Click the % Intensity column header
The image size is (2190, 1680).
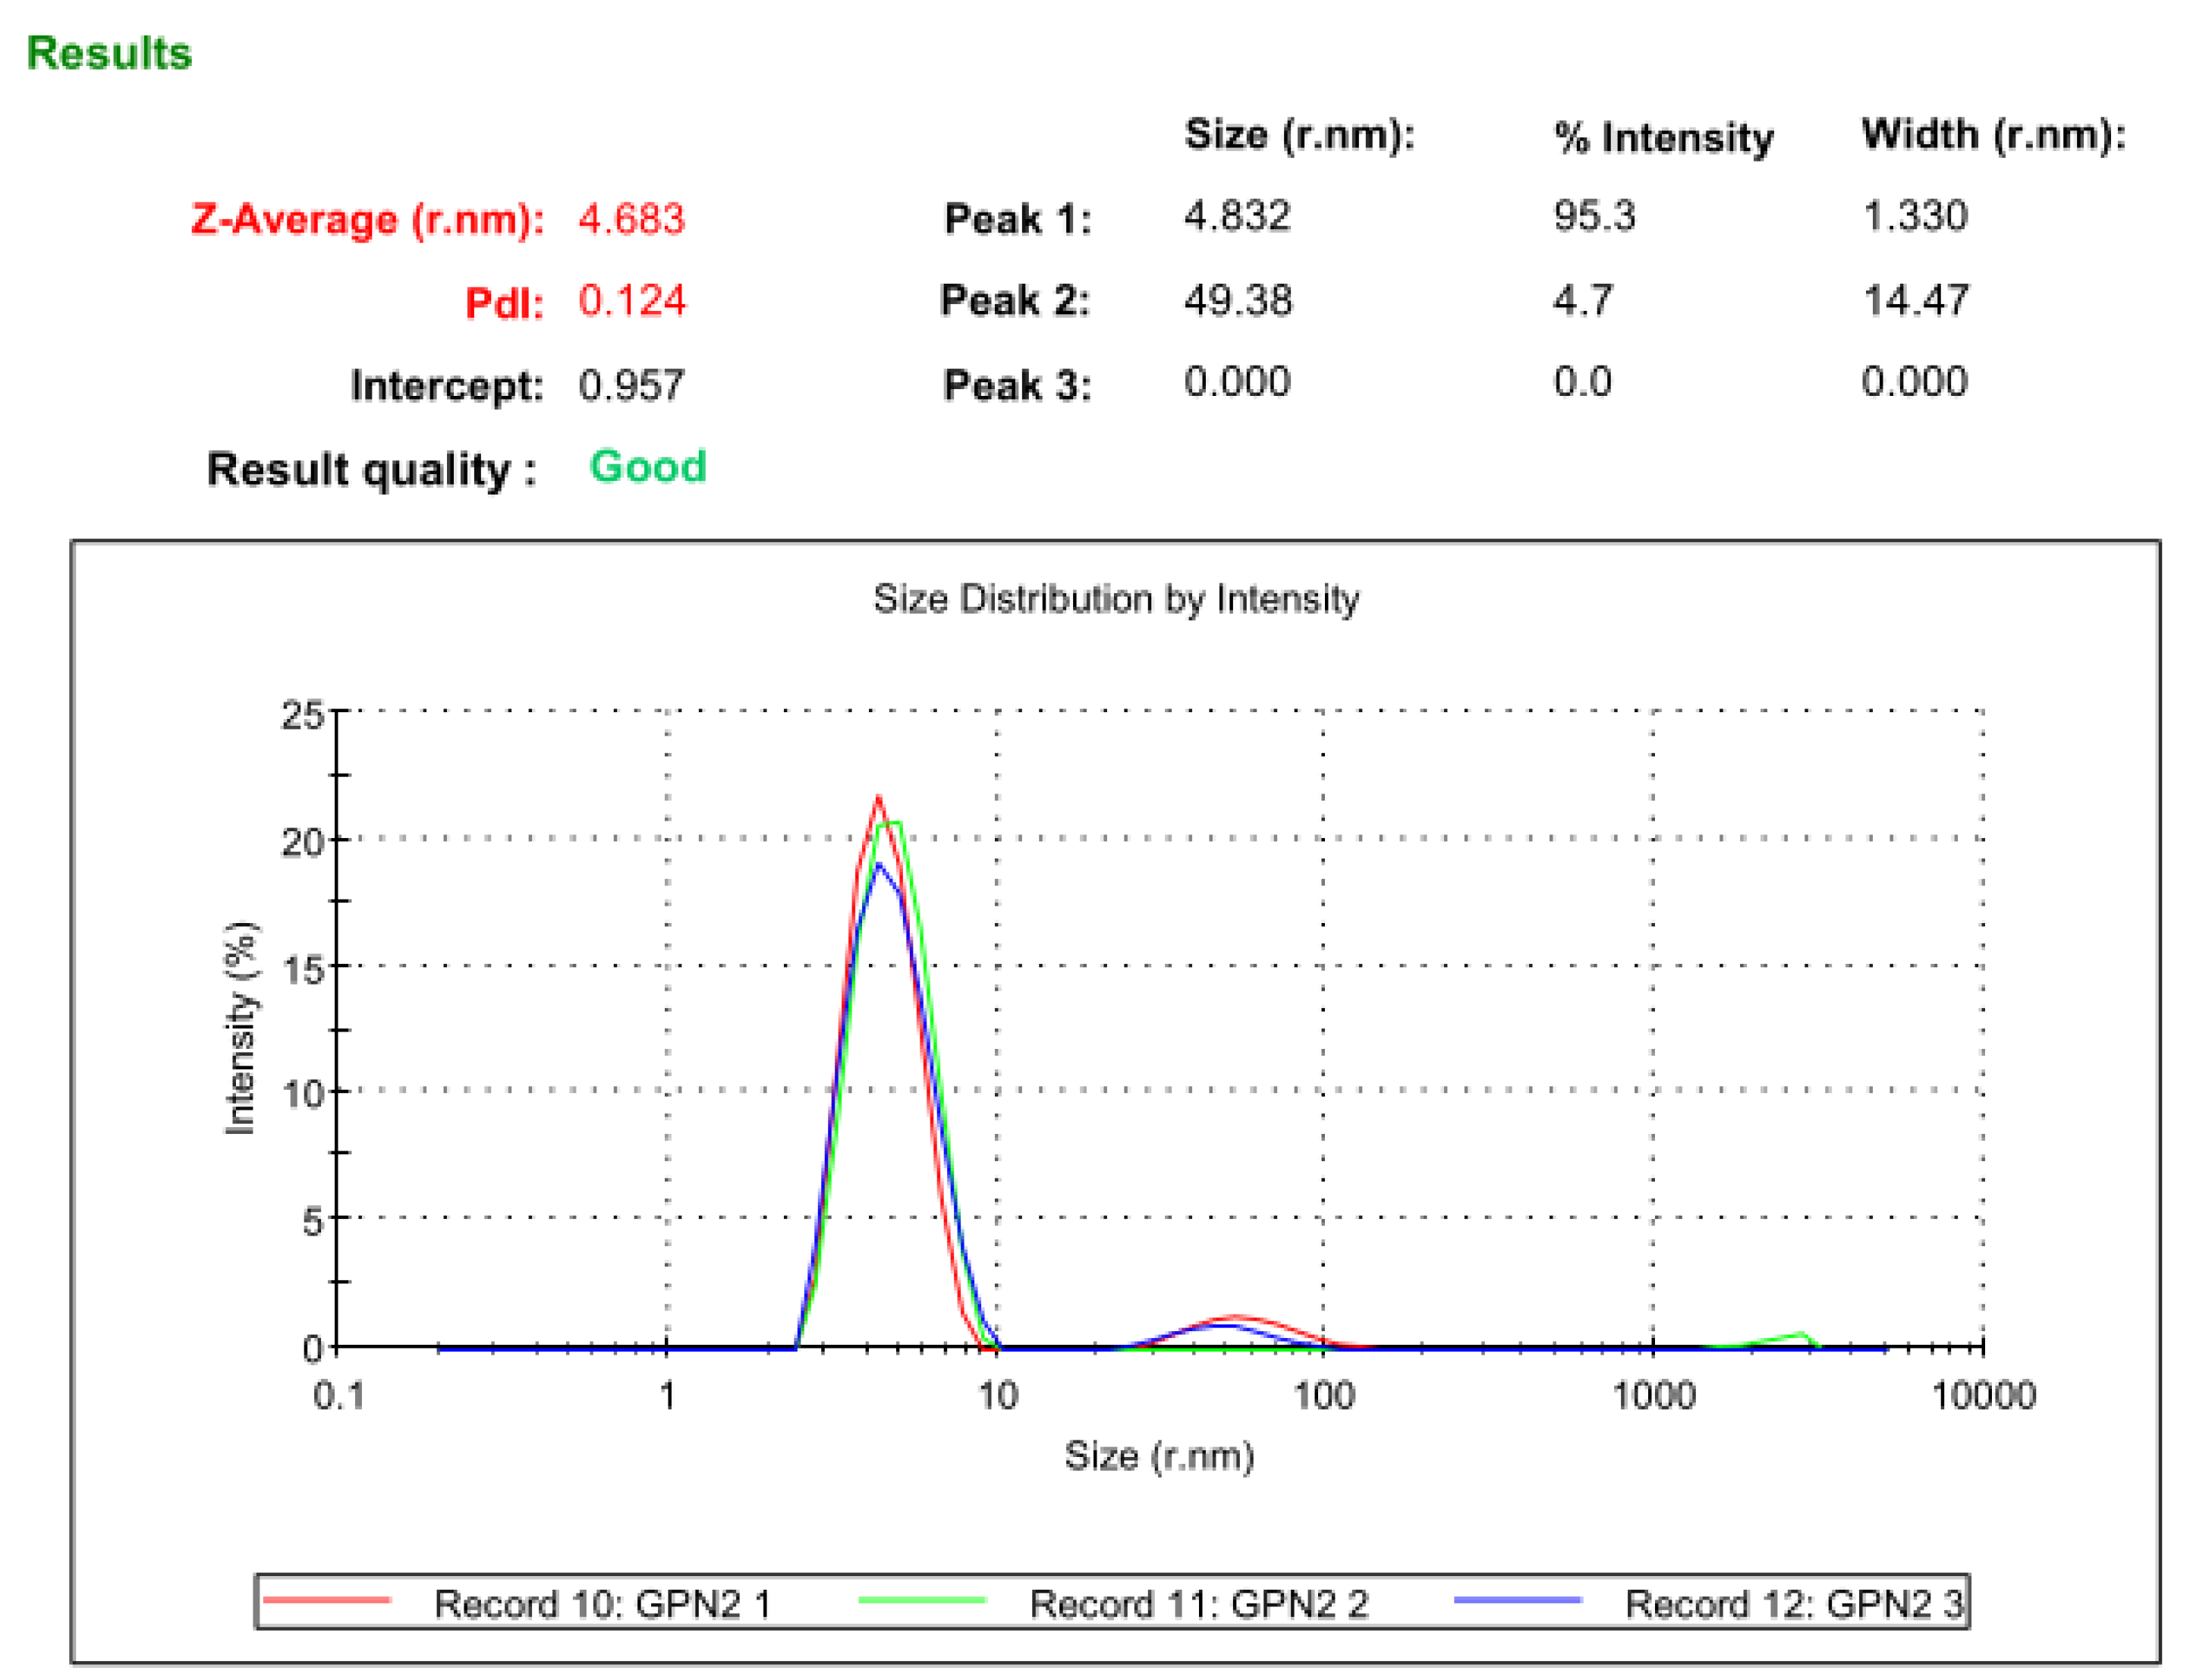[1663, 138]
